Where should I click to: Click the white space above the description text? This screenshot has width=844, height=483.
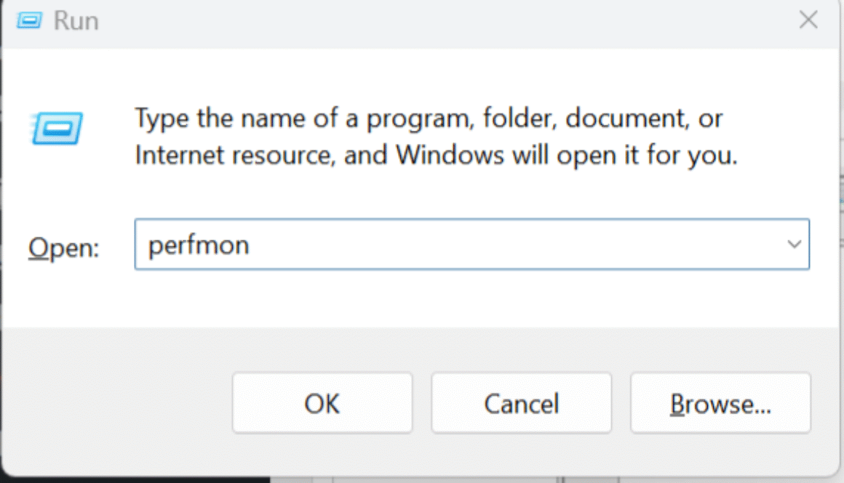click(437, 76)
